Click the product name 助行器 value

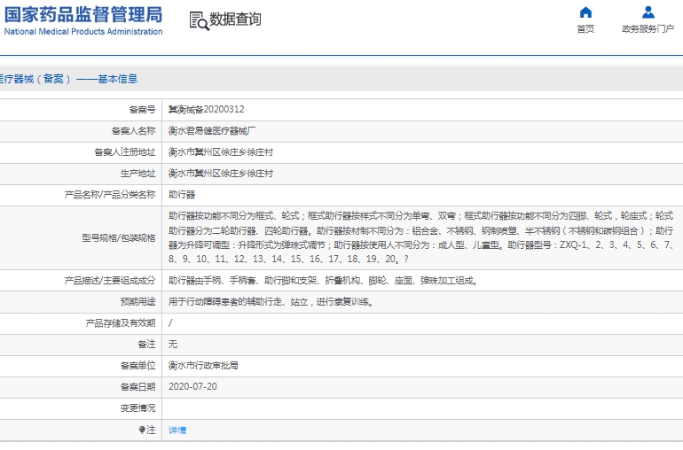(182, 195)
